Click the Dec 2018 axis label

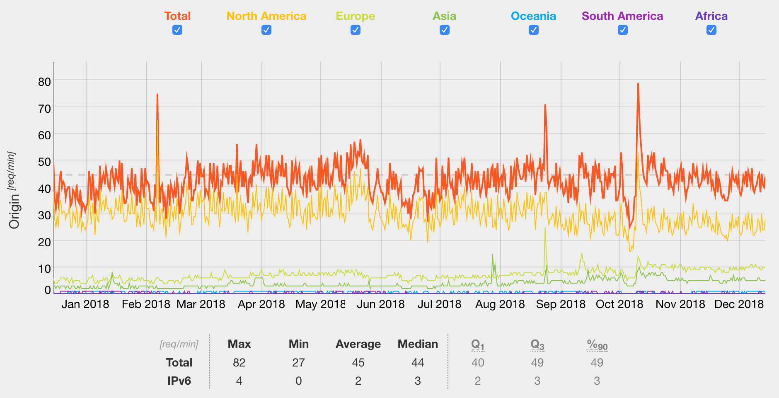739,304
